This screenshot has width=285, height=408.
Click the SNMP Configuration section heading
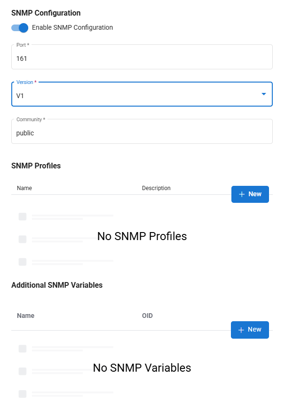click(46, 13)
